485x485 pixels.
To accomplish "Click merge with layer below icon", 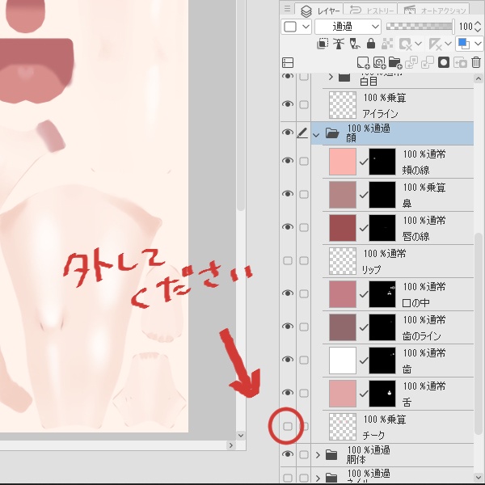I will [x=428, y=63].
